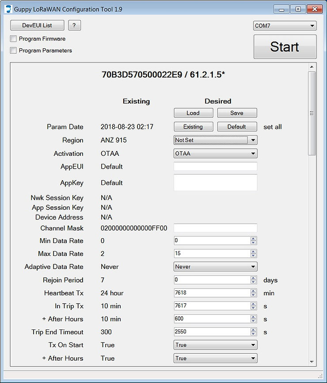Increase the Rejoin Period days value

253,278
